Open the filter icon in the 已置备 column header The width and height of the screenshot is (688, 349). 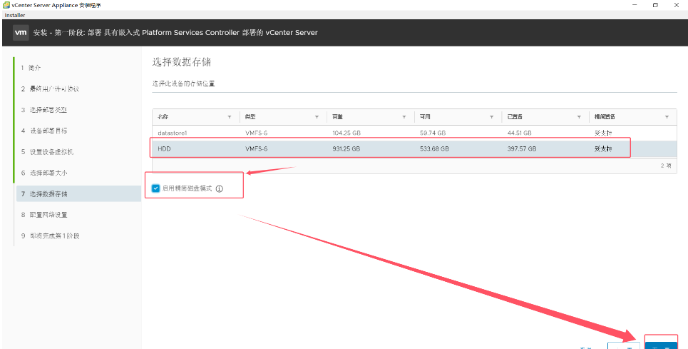click(x=579, y=117)
